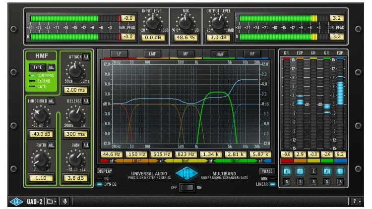Click the 1.10 ratio value field
The width and height of the screenshot is (372, 209).
click(41, 178)
